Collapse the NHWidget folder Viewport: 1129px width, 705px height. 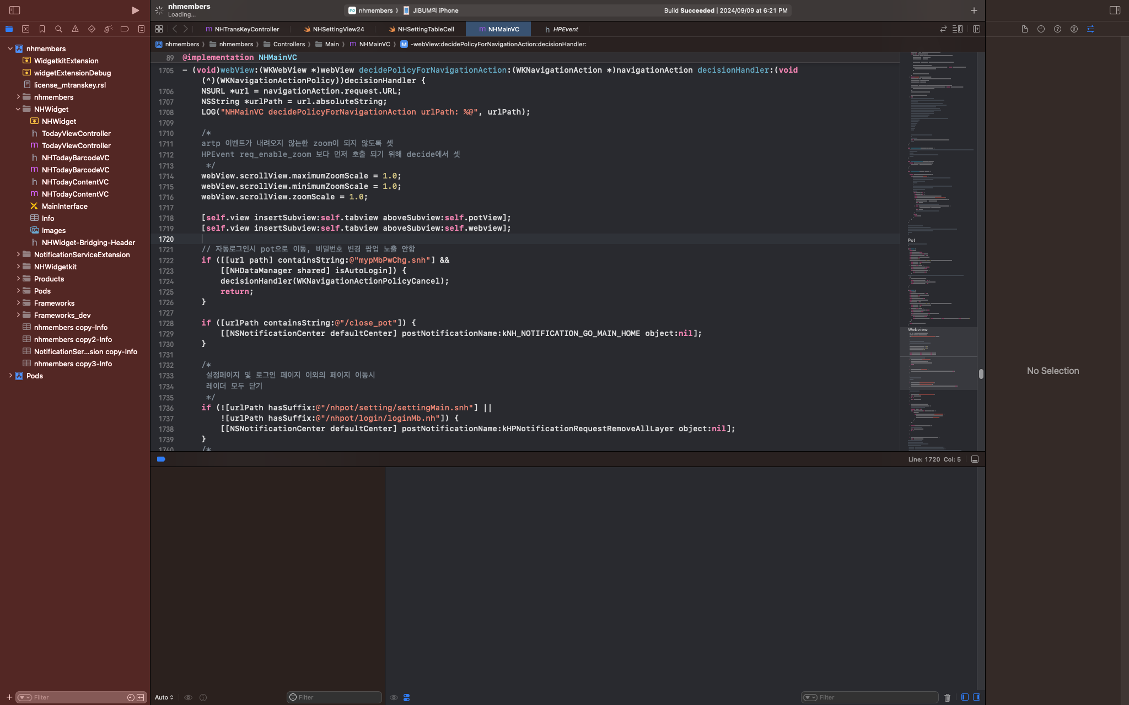point(18,109)
